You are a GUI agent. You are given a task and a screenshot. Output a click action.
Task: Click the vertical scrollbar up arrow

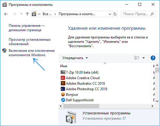click(x=157, y=65)
